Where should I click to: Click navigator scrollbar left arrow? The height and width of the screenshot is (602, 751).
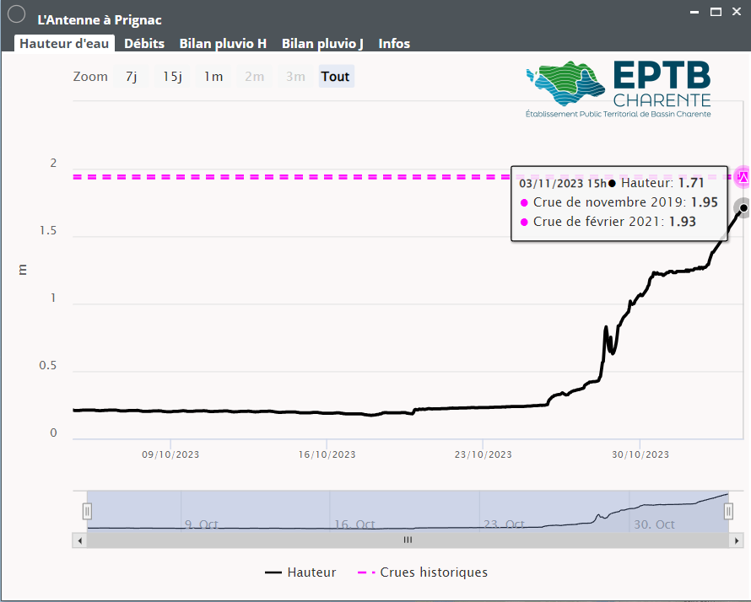79,540
